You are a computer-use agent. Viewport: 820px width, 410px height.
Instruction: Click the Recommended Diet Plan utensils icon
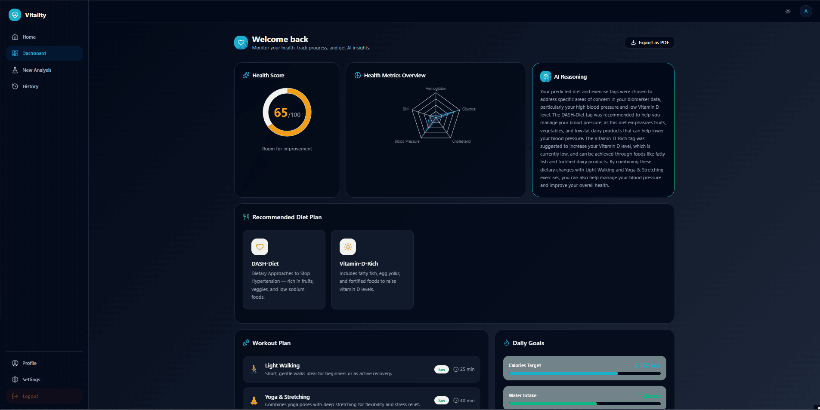246,217
